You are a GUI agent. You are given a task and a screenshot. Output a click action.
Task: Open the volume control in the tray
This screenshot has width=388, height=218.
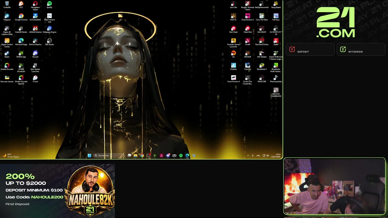click(x=267, y=156)
